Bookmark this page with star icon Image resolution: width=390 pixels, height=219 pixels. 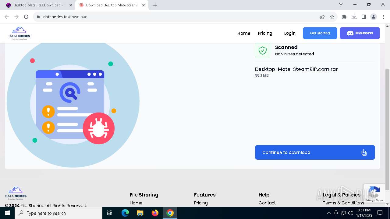tap(332, 17)
